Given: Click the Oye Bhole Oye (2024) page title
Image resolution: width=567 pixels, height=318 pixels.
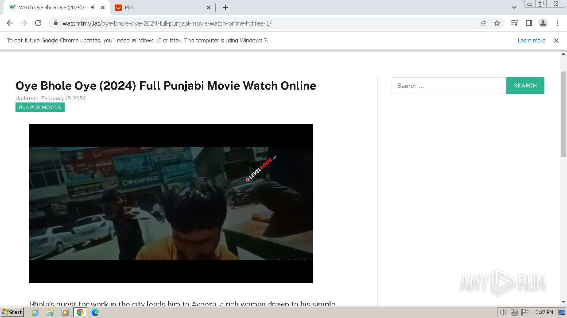Looking at the screenshot, I should click(x=166, y=86).
